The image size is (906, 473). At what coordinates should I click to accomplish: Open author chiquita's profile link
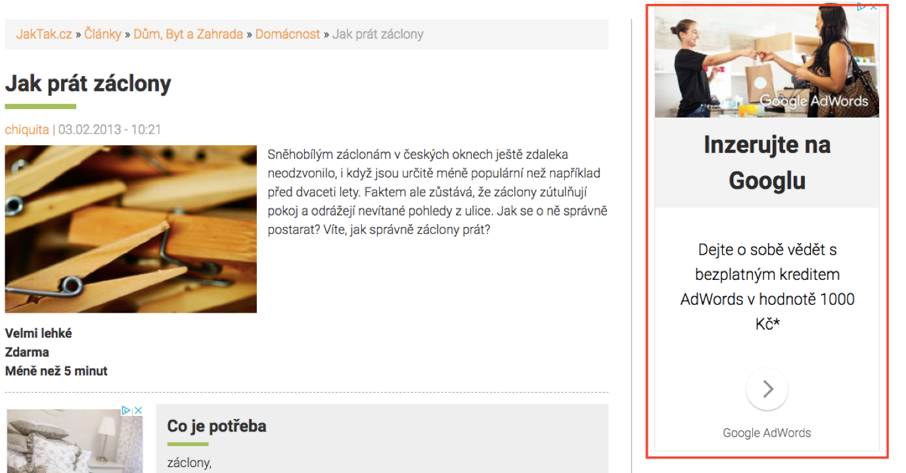pyautogui.click(x=27, y=129)
